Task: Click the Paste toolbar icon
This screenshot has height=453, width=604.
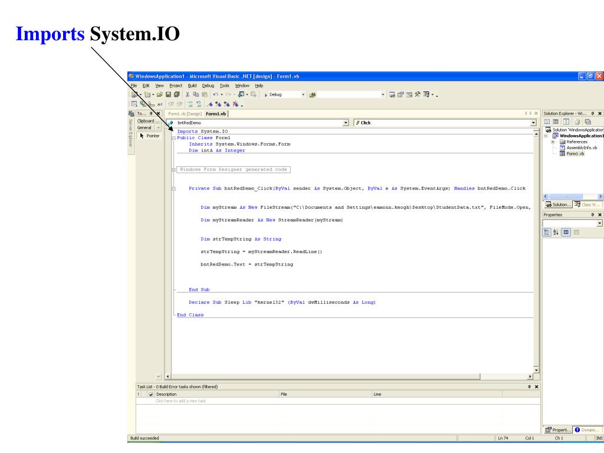Action: click(x=205, y=94)
